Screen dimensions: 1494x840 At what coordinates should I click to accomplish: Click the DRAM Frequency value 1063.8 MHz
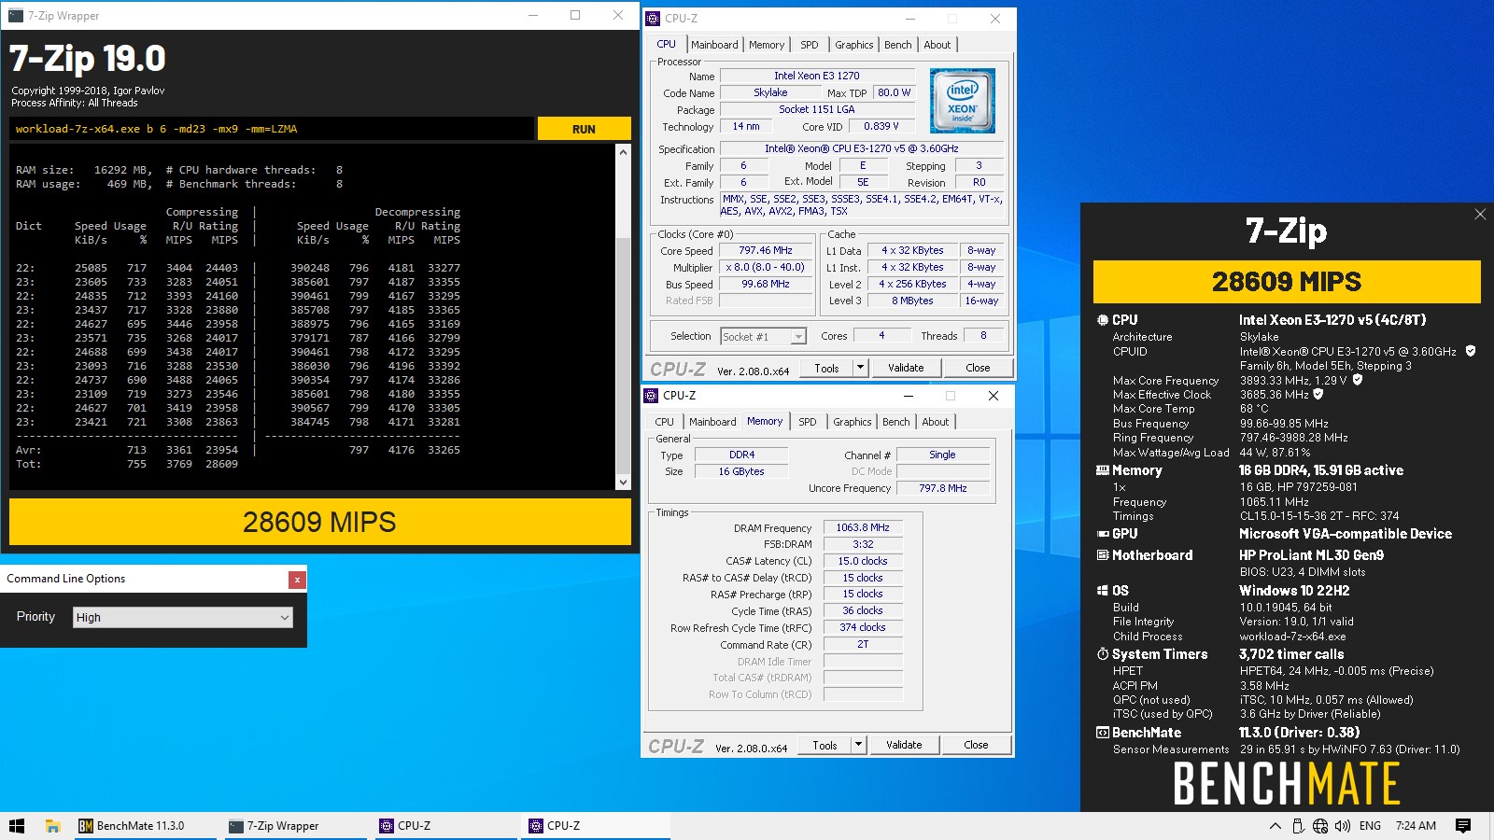863,527
